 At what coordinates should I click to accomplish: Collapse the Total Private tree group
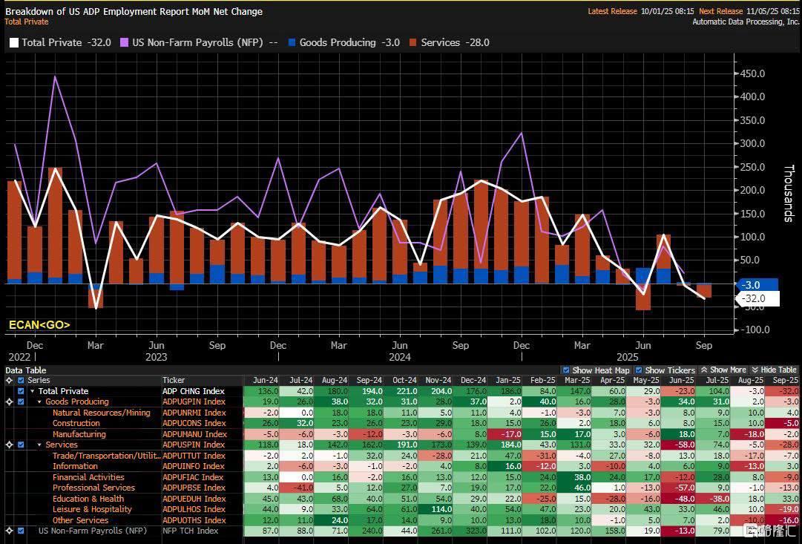pos(32,391)
